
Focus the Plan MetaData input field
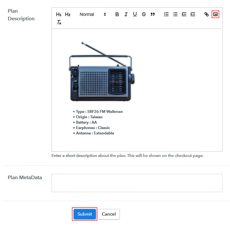pos(137,183)
